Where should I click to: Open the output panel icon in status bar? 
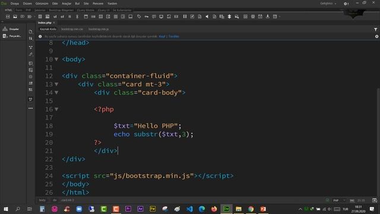point(375,200)
